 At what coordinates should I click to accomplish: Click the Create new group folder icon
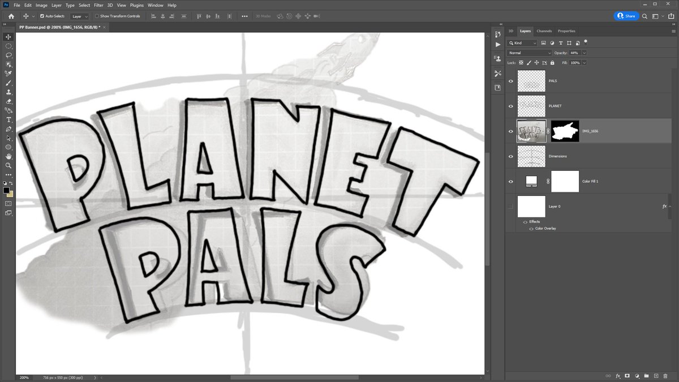coord(646,376)
